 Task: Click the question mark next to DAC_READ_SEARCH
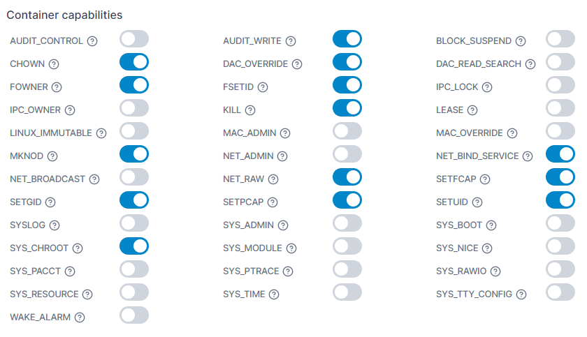coord(530,64)
